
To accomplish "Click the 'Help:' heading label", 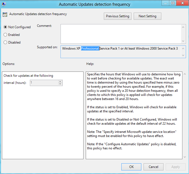I will click(90, 64).
